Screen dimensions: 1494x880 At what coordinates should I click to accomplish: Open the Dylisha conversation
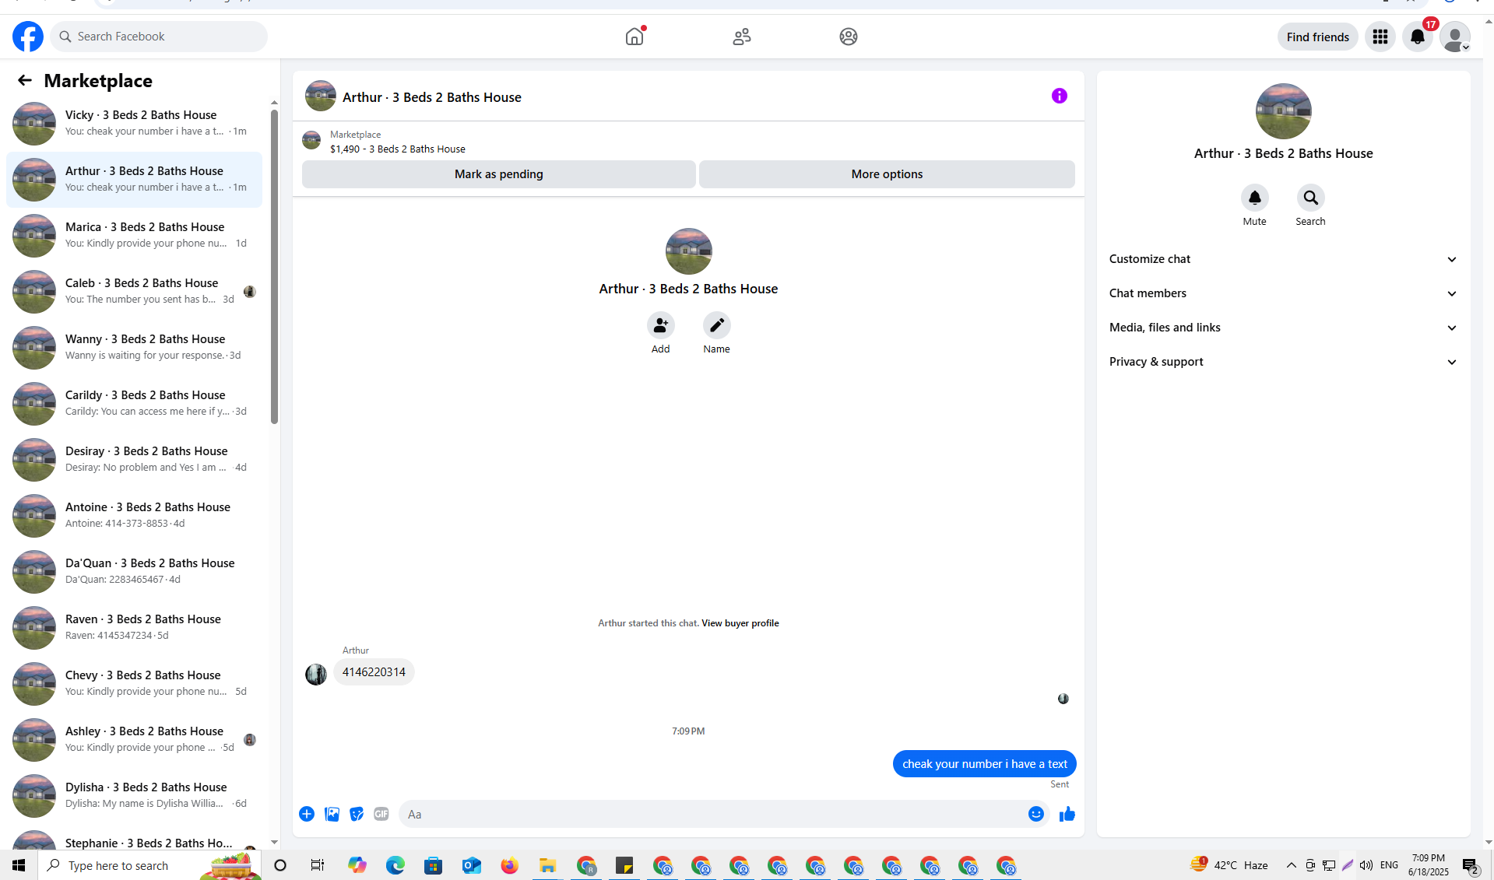point(134,796)
